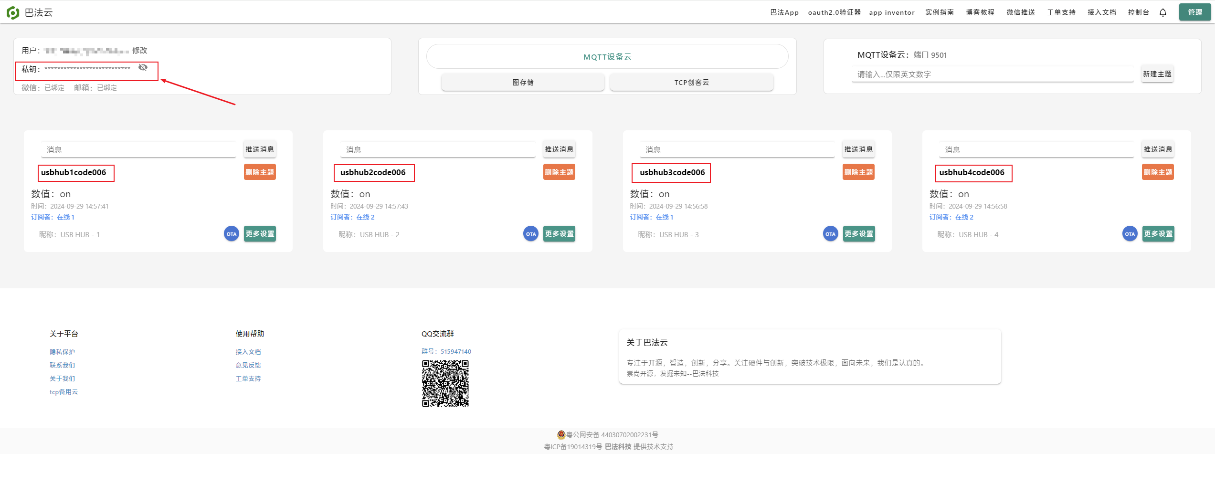
Task: Click 新建主题 to create a topic
Action: point(1157,74)
